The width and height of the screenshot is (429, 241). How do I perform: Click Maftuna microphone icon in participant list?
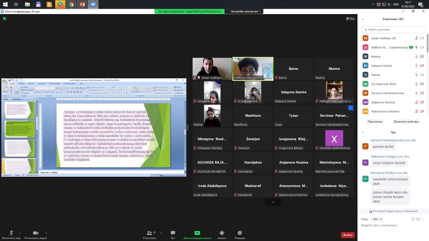tap(417, 47)
